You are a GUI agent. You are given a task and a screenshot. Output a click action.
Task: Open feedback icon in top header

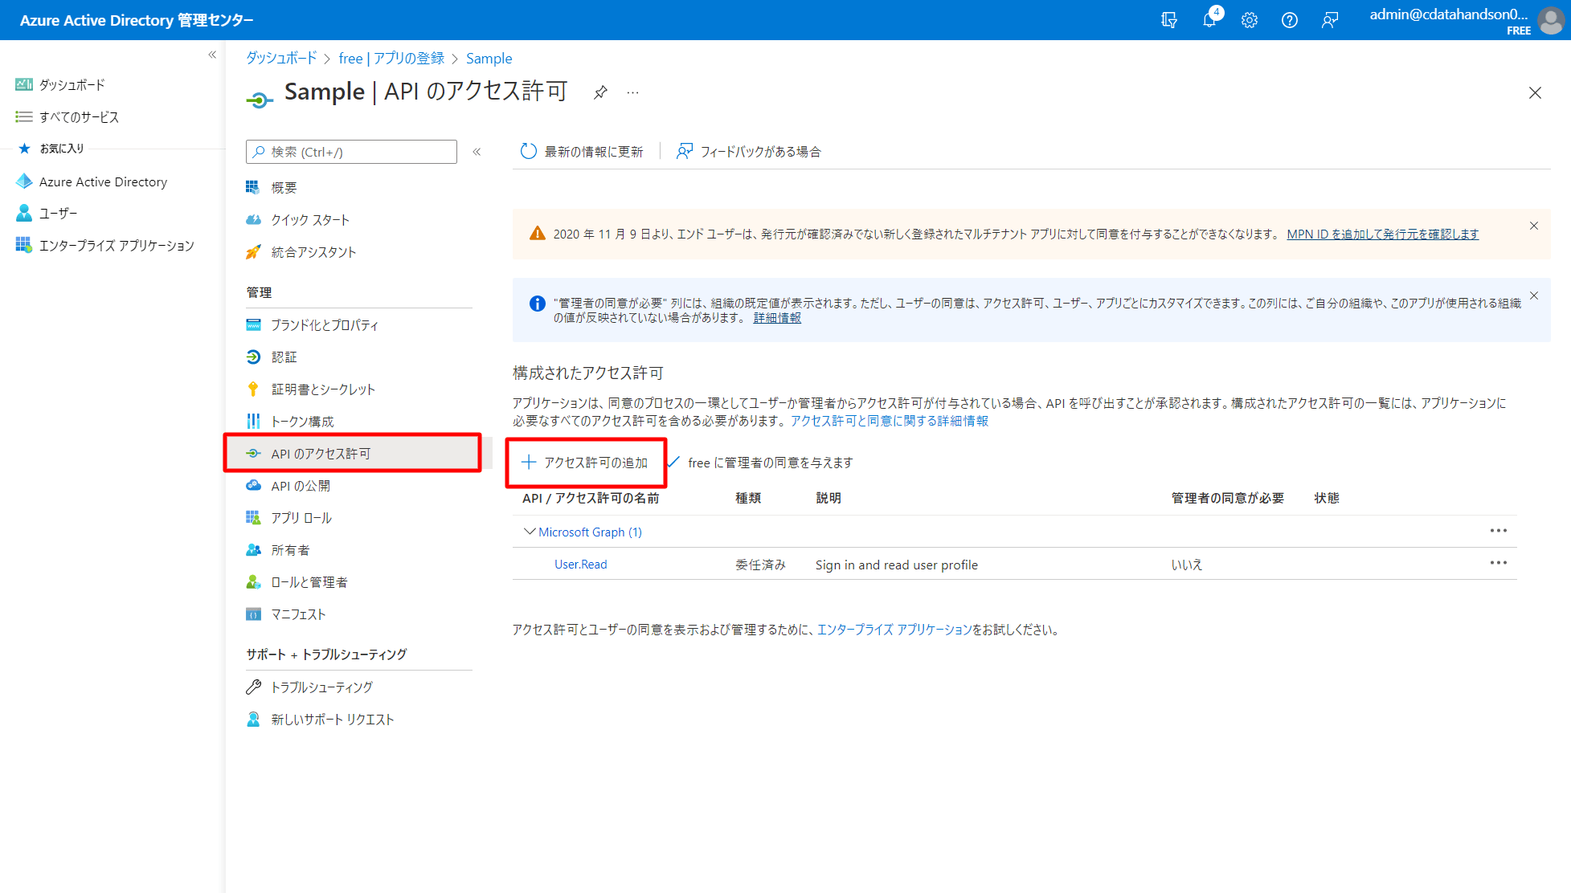point(1329,20)
